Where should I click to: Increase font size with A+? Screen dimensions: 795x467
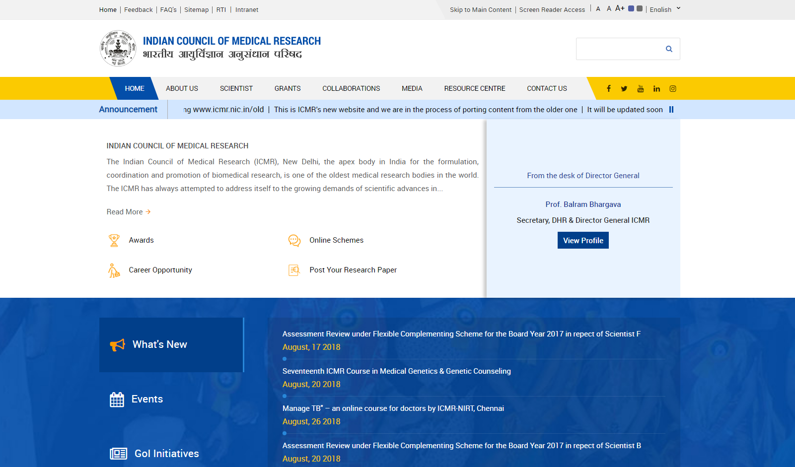coord(620,8)
